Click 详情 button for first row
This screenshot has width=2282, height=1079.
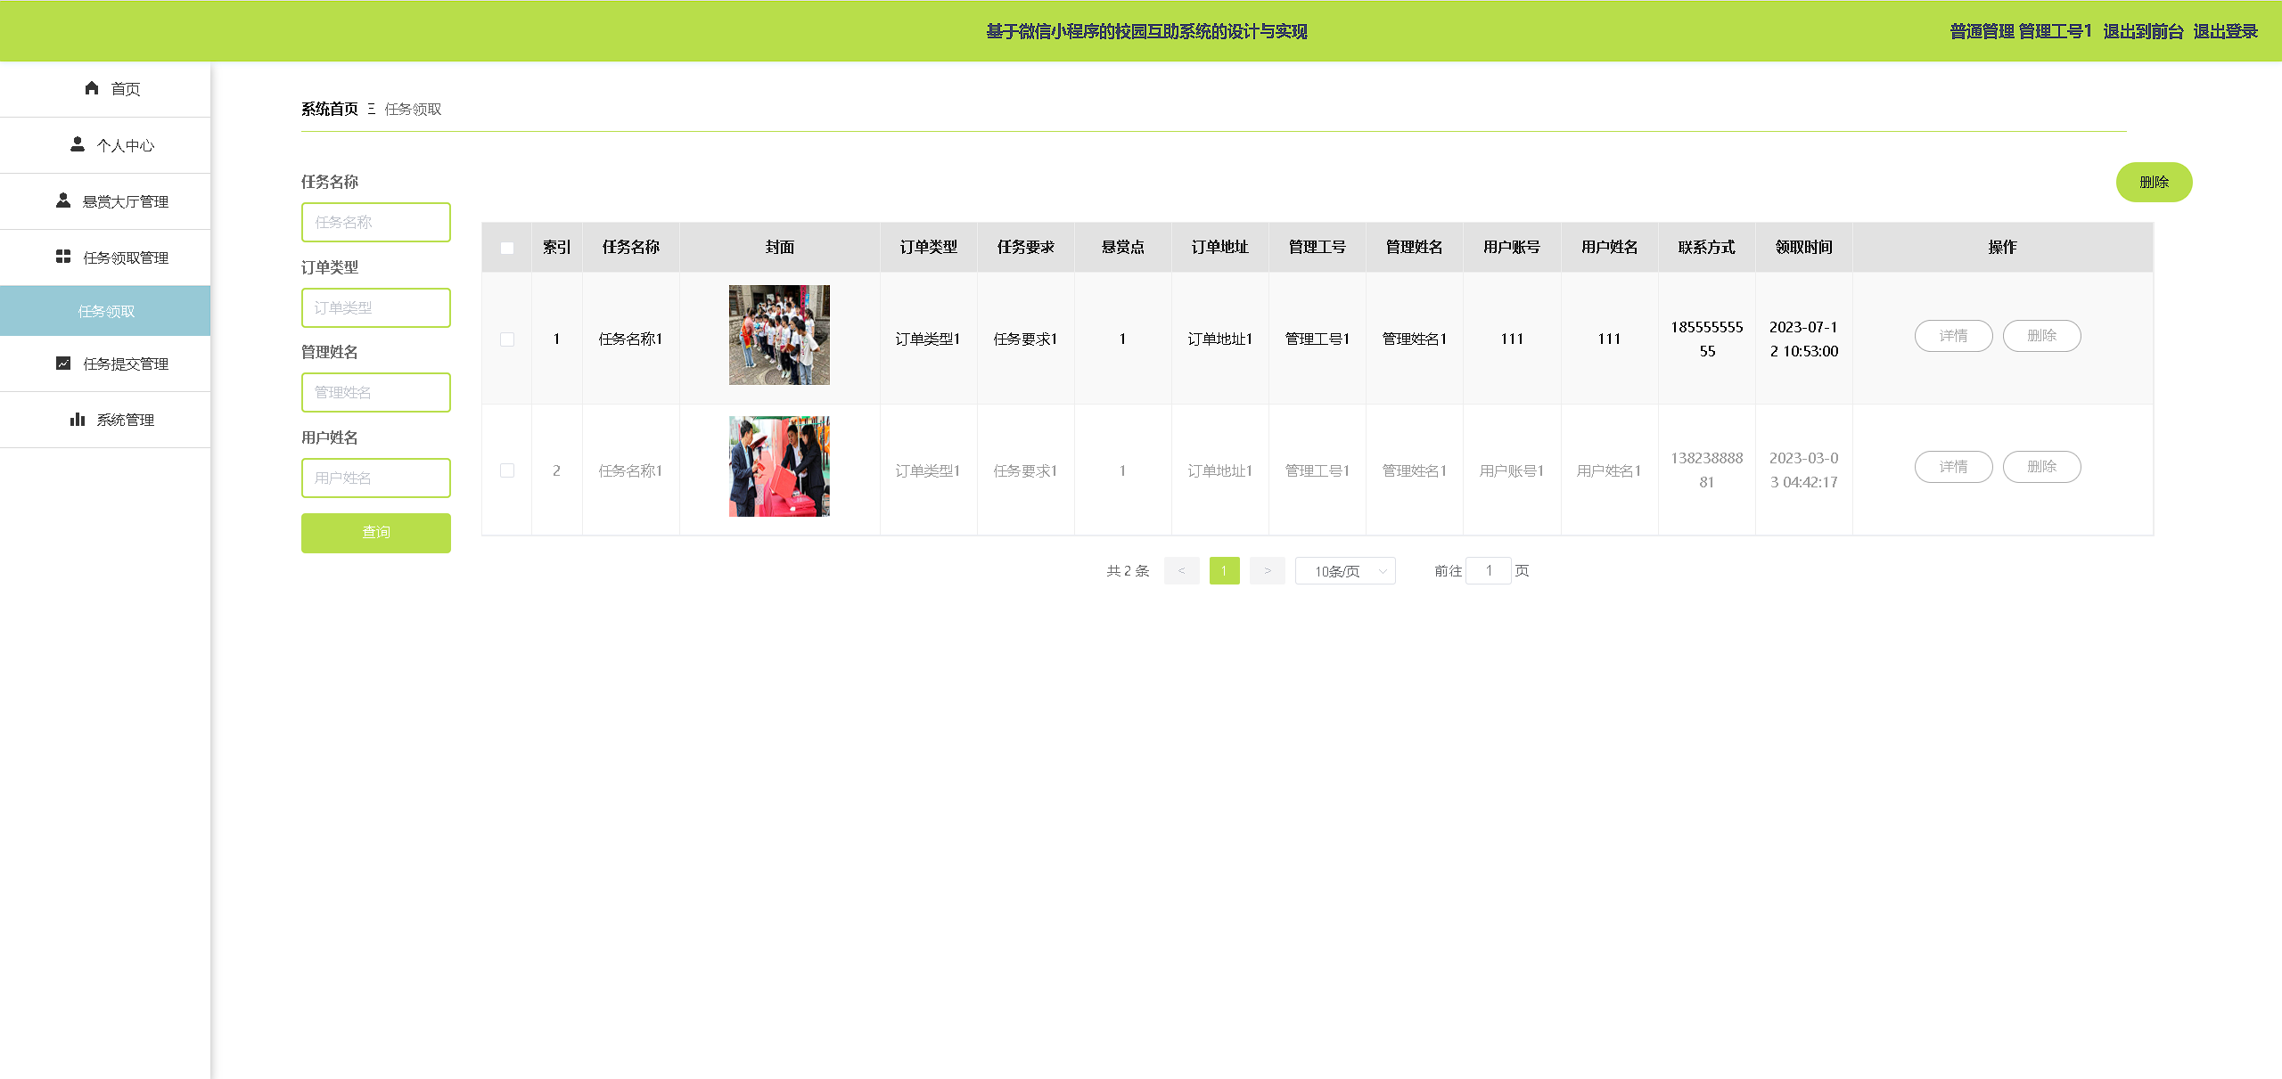tap(1953, 336)
